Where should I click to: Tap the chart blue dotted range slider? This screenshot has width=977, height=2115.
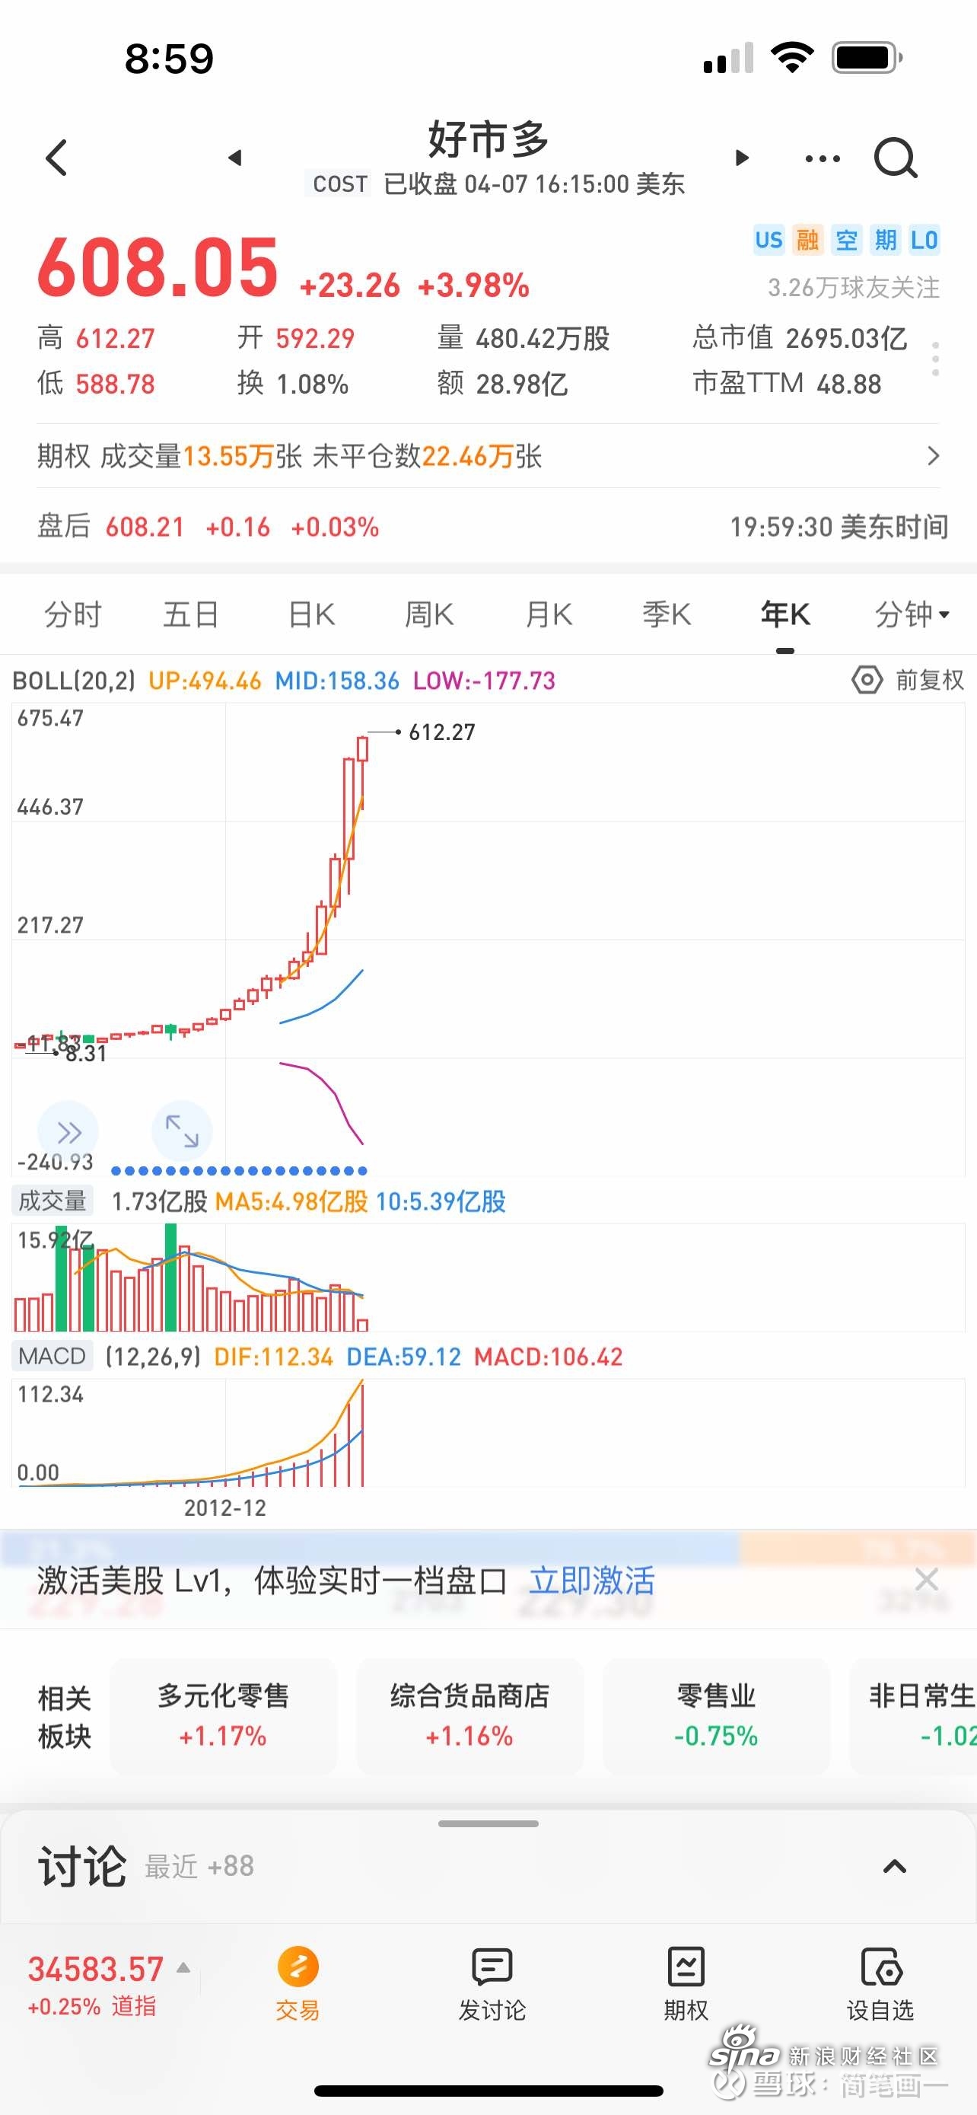(239, 1171)
